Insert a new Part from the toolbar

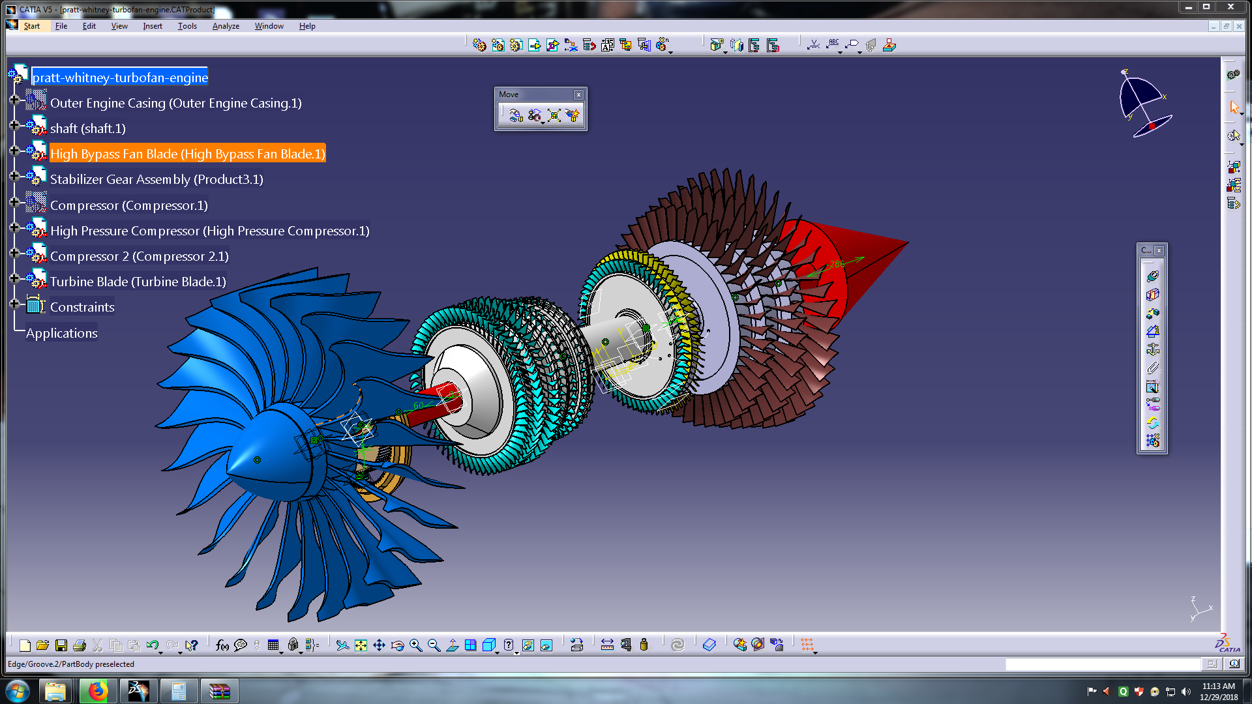(516, 45)
